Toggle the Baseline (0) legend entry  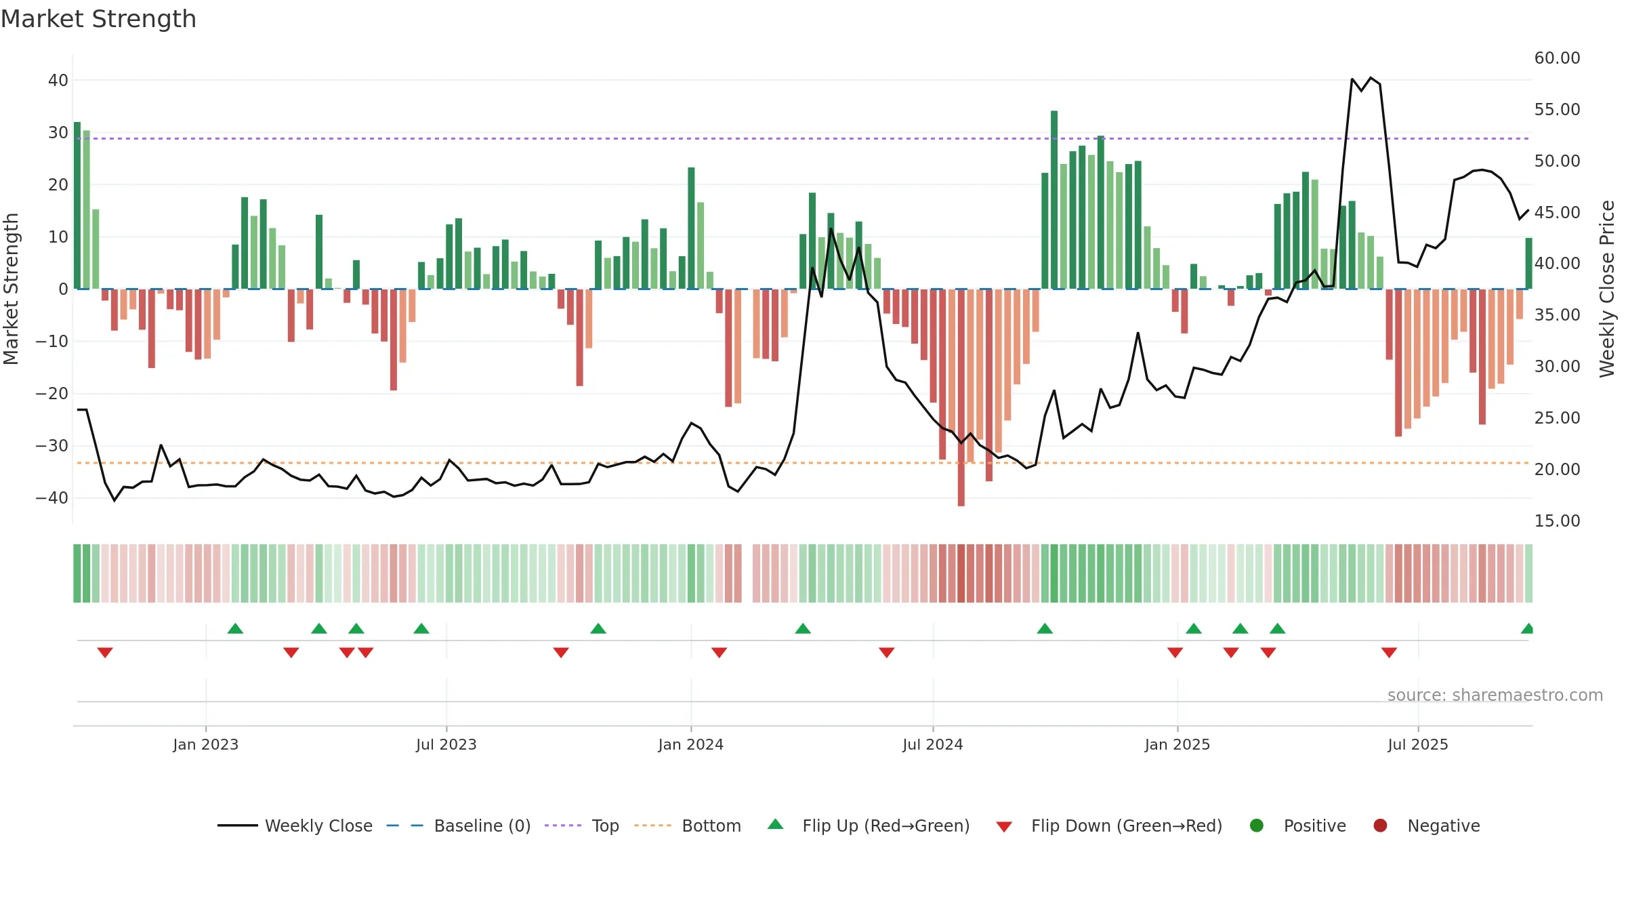pos(459,826)
